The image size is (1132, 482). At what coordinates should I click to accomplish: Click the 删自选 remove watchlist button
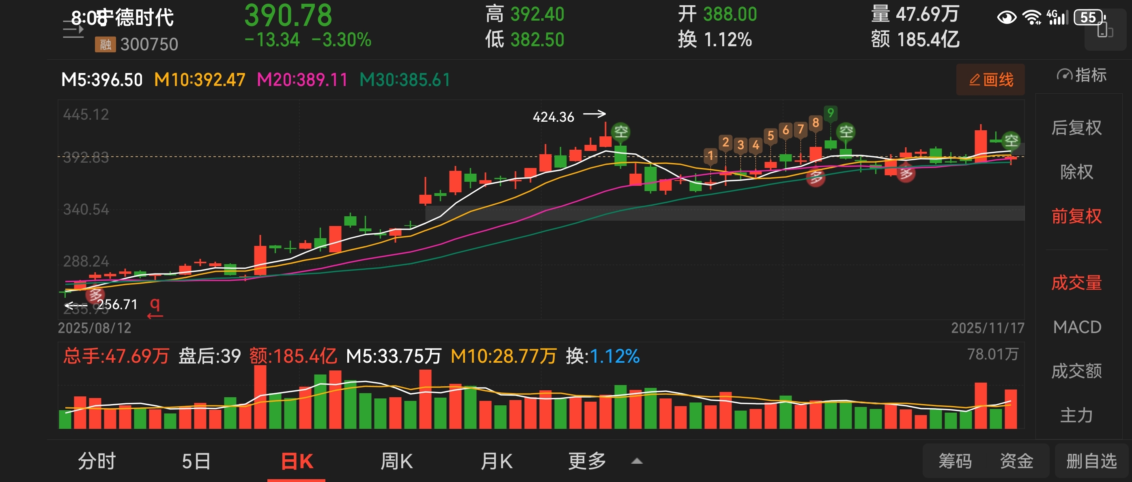click(1091, 461)
